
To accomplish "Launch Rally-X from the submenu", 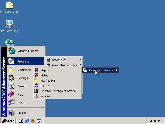I will pos(57,86).
